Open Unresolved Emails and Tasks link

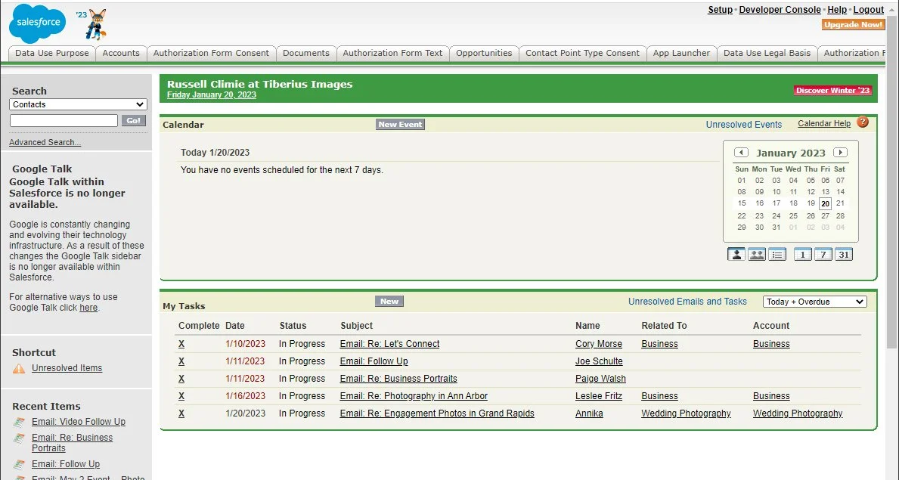[687, 301]
